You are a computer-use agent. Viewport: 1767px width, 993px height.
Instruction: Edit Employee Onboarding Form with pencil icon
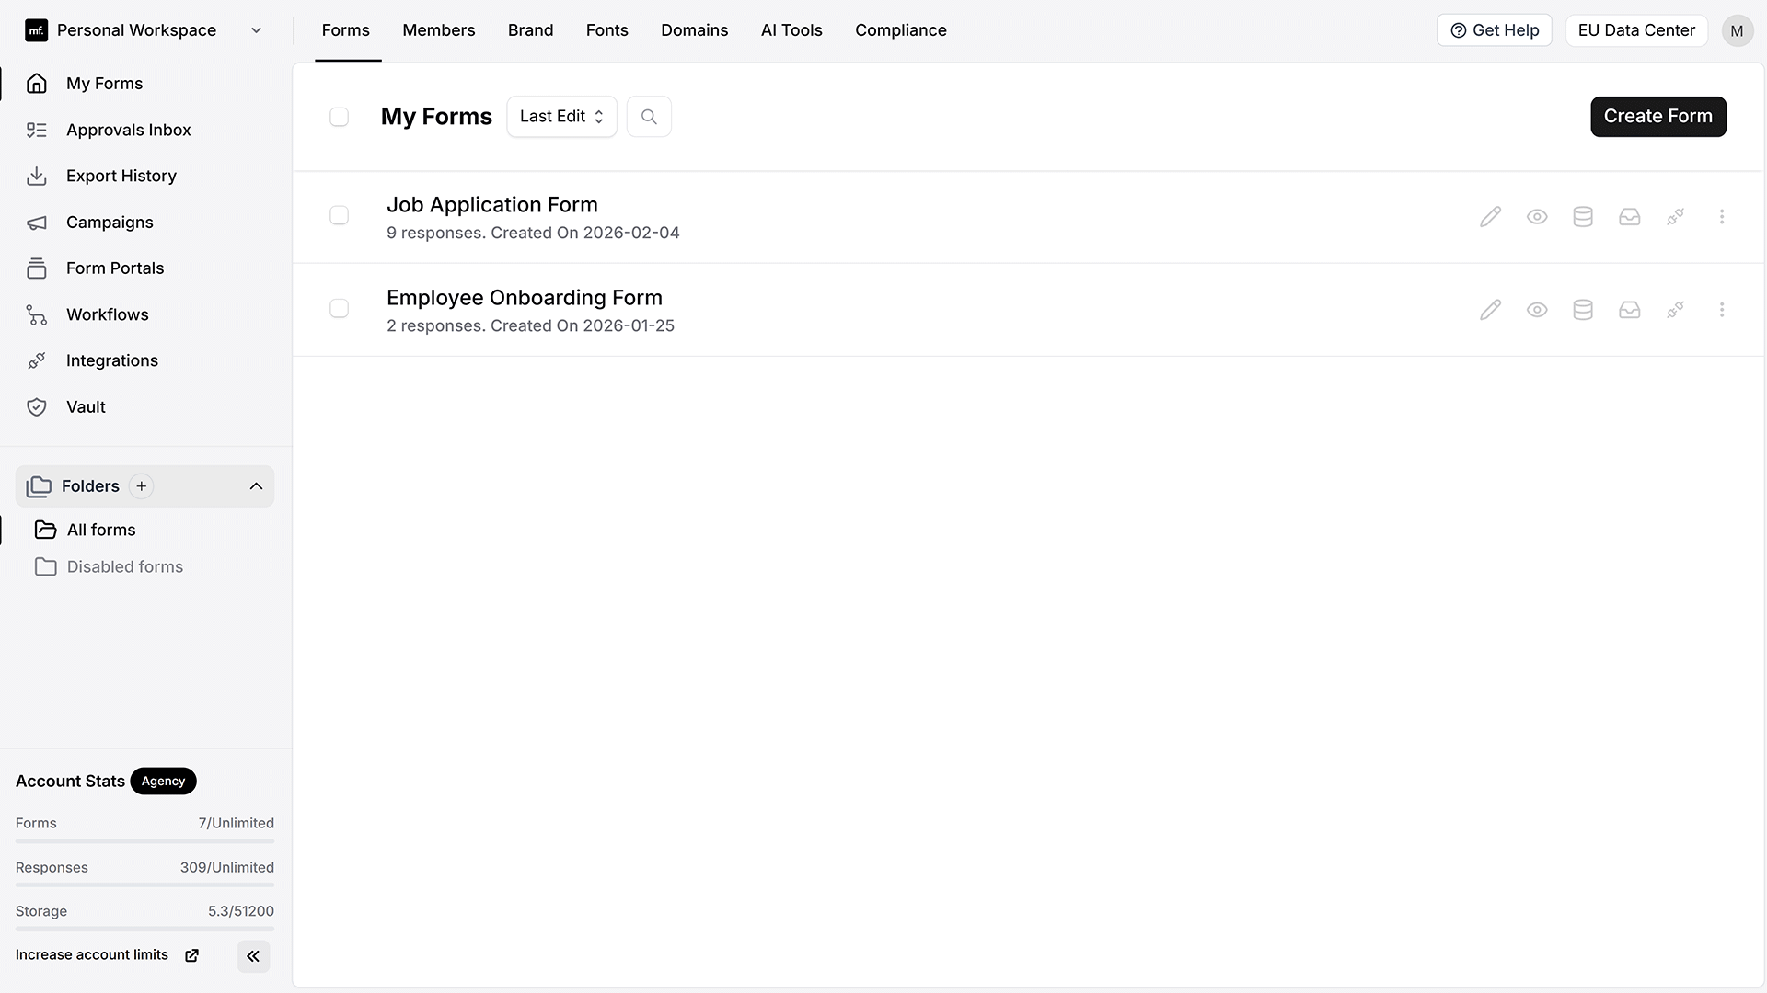coord(1491,310)
